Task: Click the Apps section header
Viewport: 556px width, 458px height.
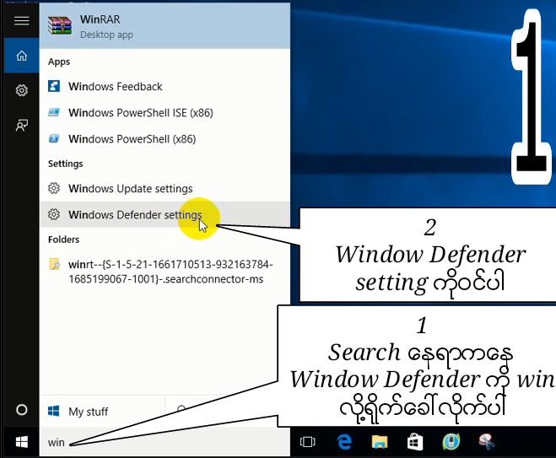Action: tap(59, 62)
